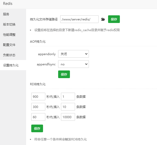
Task: Click the 60 seconds input field
Action: (38, 117)
